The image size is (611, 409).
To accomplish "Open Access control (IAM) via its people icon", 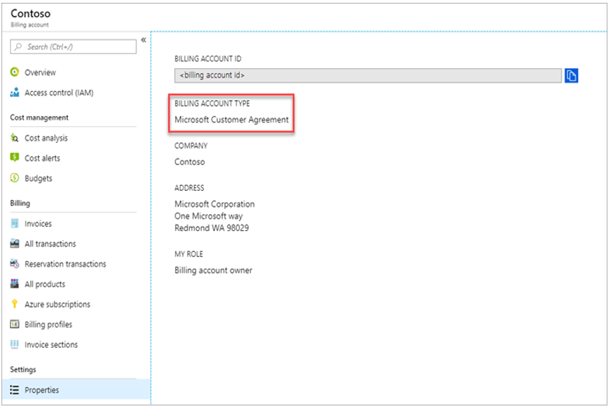I will pyautogui.click(x=14, y=92).
